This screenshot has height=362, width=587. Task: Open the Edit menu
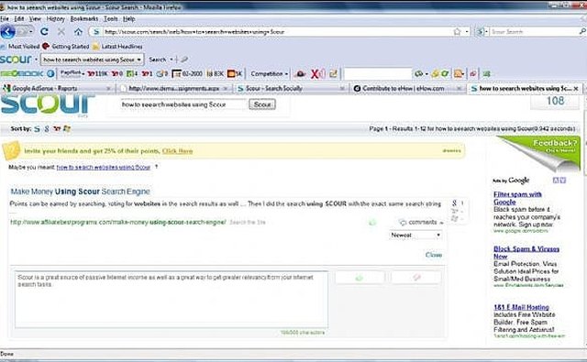18,18
